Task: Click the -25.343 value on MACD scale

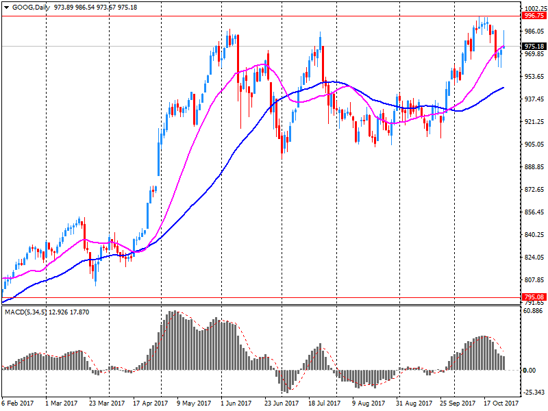Action: point(533,393)
